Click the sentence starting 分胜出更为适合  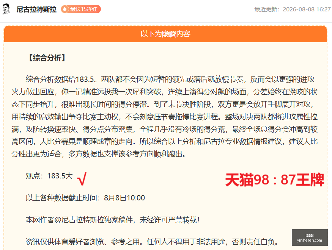99,154
